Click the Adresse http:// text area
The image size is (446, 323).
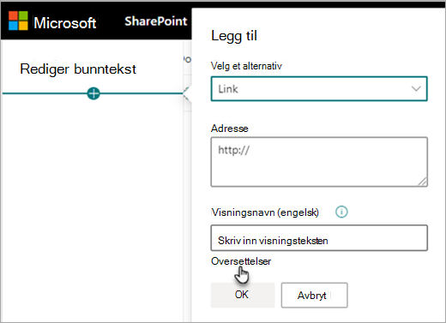click(319, 162)
